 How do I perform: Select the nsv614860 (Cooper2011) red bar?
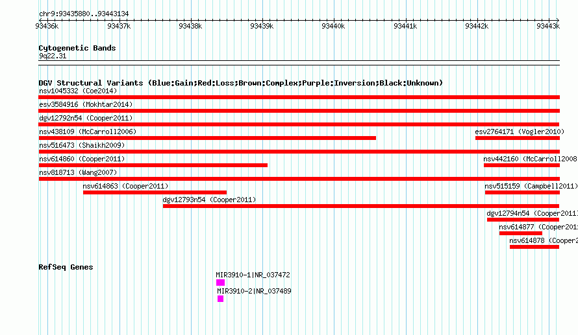(x=153, y=165)
